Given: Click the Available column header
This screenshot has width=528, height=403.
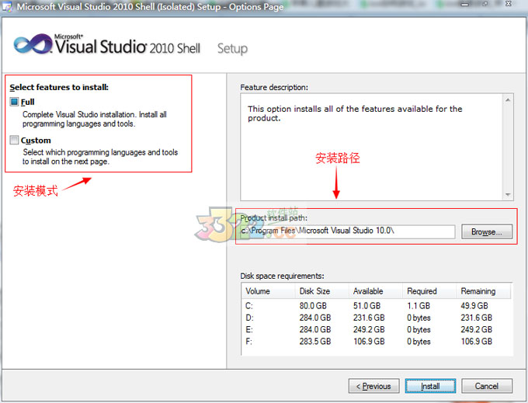Looking at the screenshot, I should click(376, 291).
